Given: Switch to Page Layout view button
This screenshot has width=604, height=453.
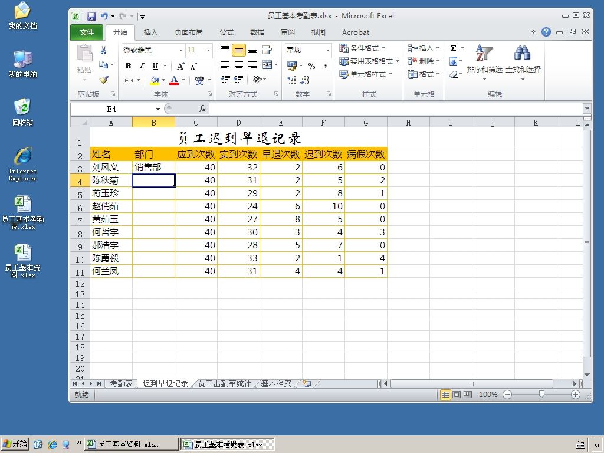Looking at the screenshot, I should [x=457, y=395].
